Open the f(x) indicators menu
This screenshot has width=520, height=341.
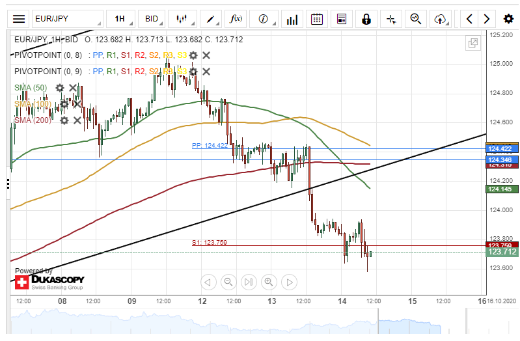point(238,19)
